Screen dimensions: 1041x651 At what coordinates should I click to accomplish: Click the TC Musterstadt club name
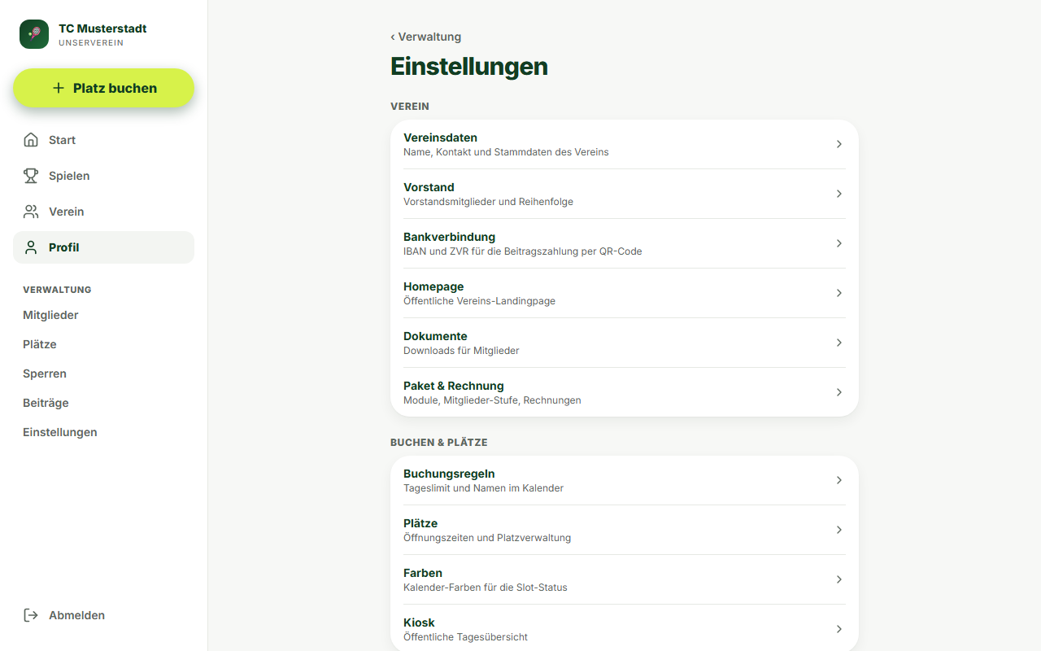tap(102, 28)
